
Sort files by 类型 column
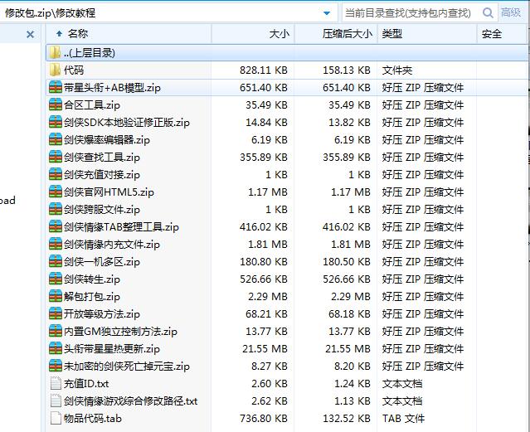pyautogui.click(x=391, y=34)
